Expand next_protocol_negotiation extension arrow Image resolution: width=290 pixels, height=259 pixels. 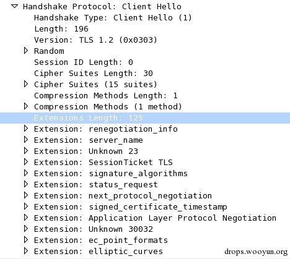click(26, 195)
